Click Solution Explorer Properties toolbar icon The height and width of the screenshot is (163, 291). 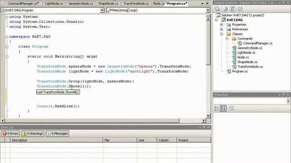217,9
